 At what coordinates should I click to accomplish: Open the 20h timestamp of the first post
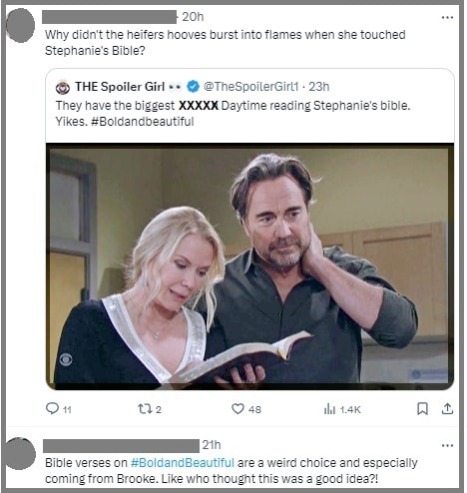pyautogui.click(x=193, y=17)
